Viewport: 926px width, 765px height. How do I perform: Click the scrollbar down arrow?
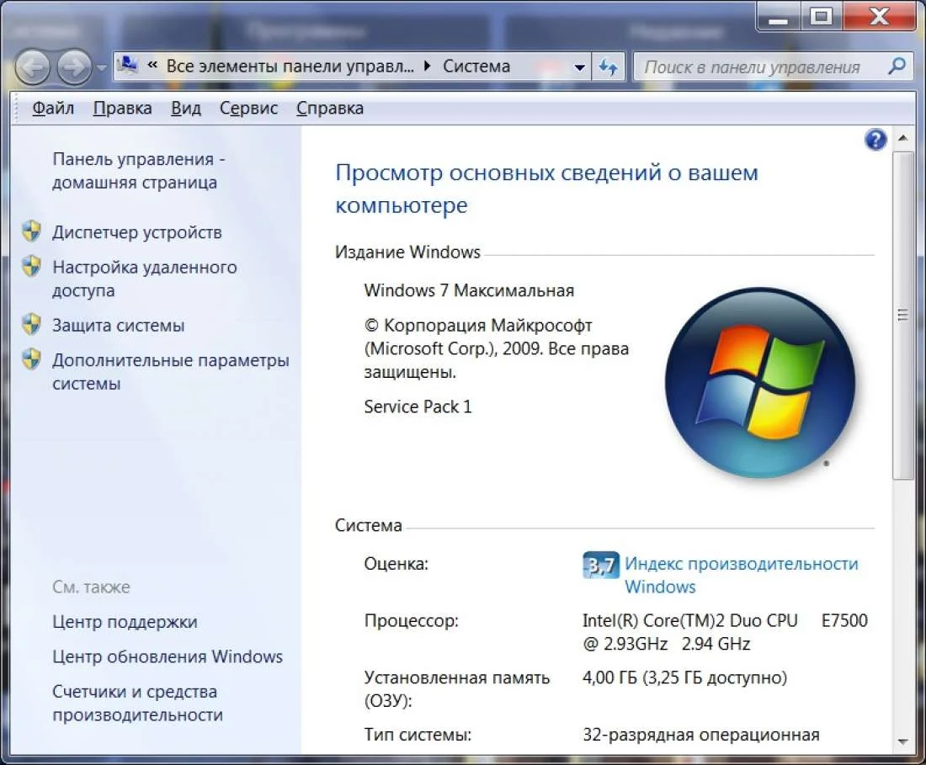(902, 742)
